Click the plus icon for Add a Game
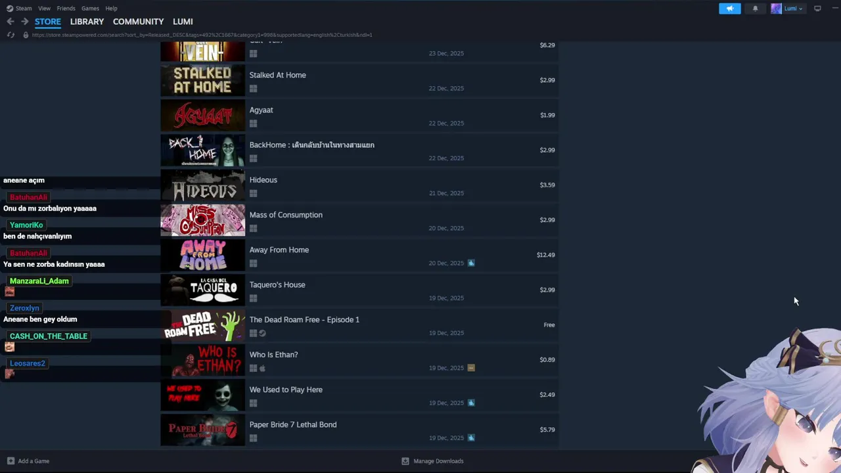Image resolution: width=841 pixels, height=473 pixels. pyautogui.click(x=11, y=461)
